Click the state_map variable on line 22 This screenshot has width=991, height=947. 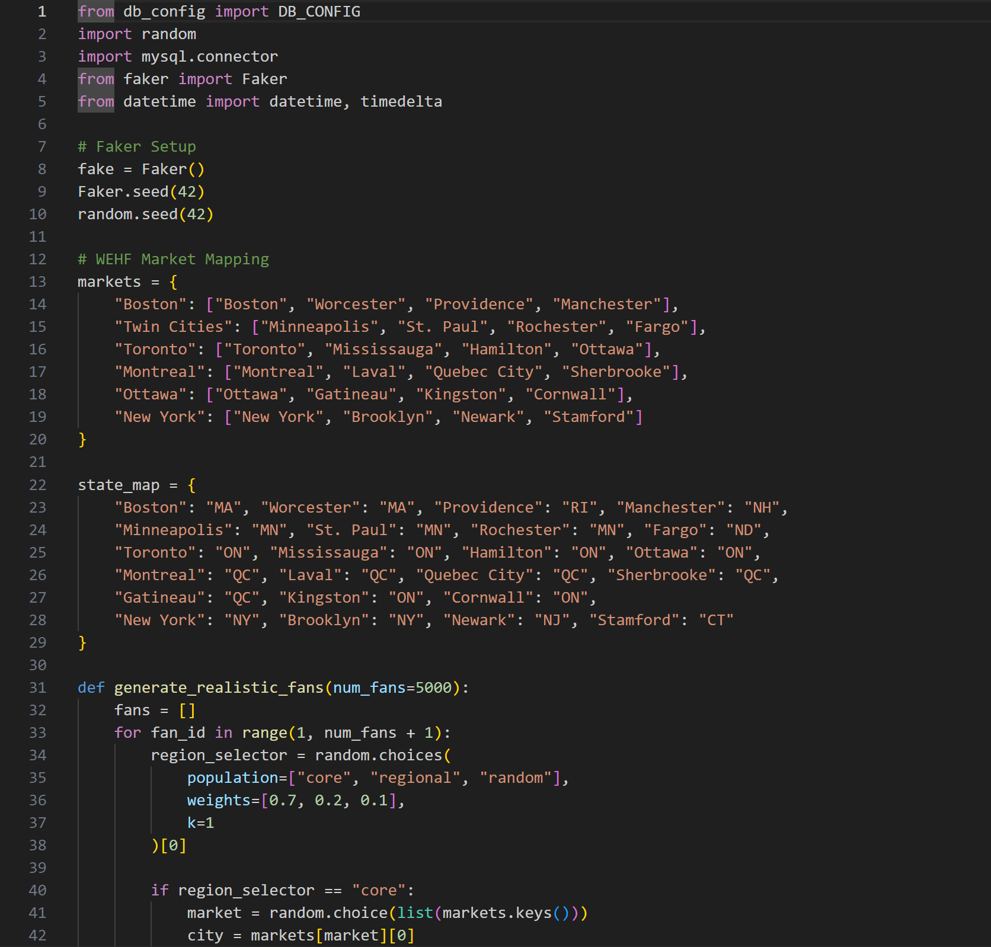pos(118,485)
